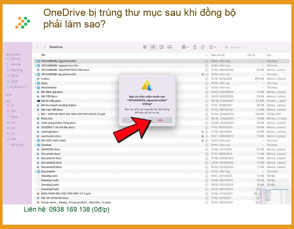Expand the Apps folder
Screen dimensions: 294x229
click(36, 83)
